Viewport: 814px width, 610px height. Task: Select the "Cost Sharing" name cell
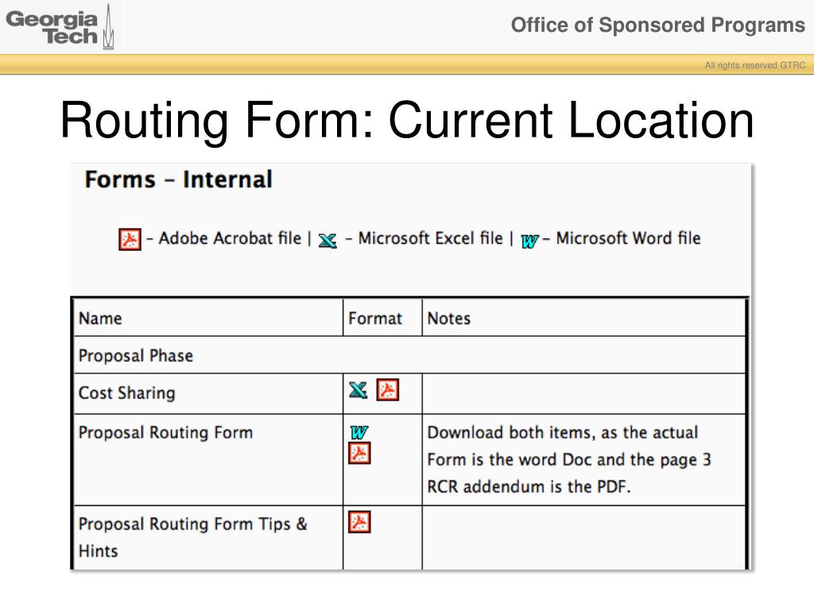pos(208,393)
